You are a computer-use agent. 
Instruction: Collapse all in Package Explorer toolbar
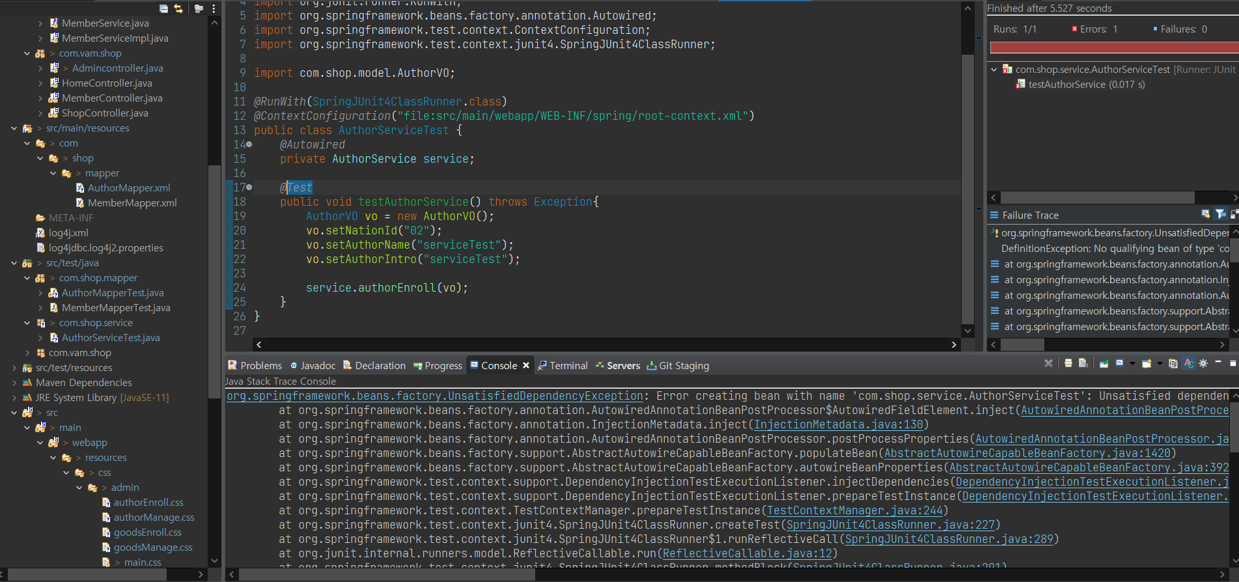pos(163,8)
